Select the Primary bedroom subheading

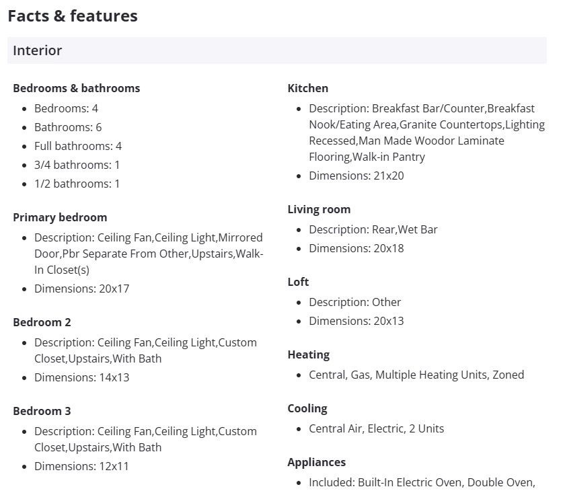click(x=60, y=217)
